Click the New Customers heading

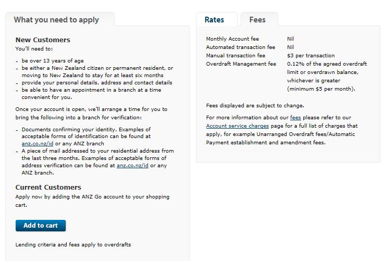pos(43,40)
